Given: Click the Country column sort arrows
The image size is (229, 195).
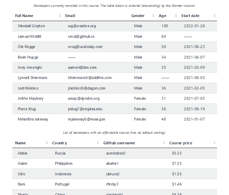Looking at the screenshot, I should tap(98, 143).
